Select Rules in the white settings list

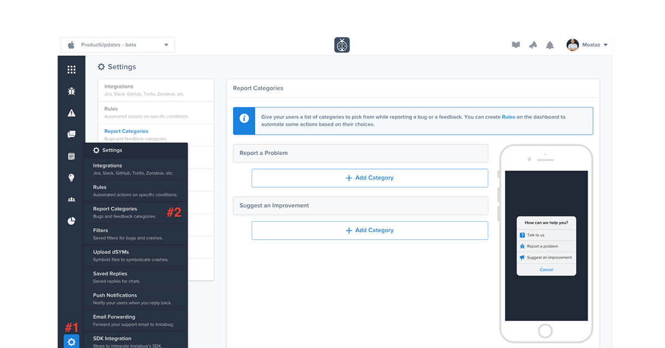click(156, 112)
